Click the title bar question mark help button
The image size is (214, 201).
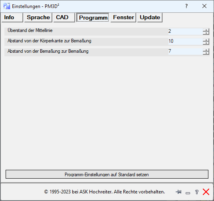(x=186, y=6)
